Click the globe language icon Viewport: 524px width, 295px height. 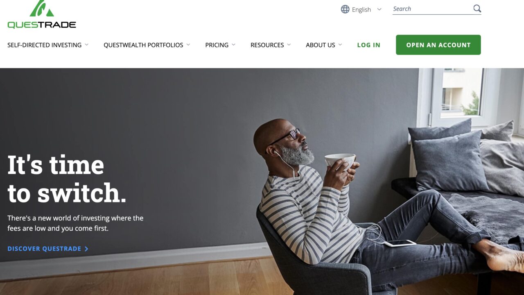(x=345, y=9)
